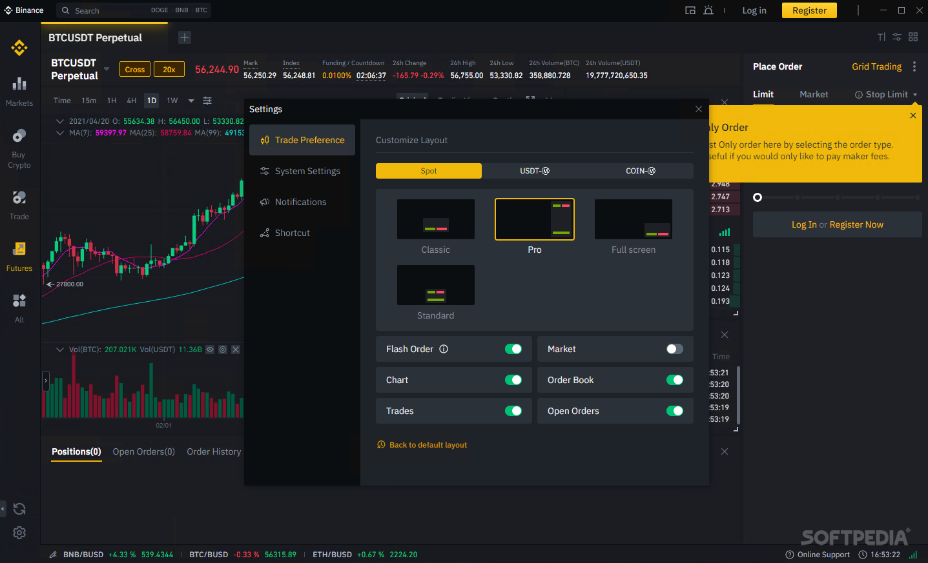Viewport: 928px width, 563px height.
Task: Toggle the Flash Order switch
Action: pos(513,349)
